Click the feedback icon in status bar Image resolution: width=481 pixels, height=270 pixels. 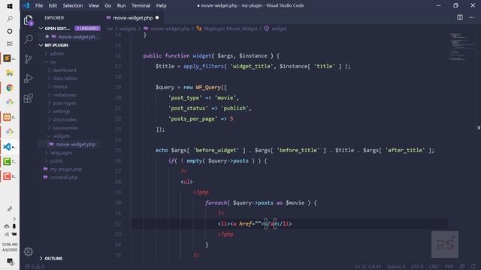point(462,267)
